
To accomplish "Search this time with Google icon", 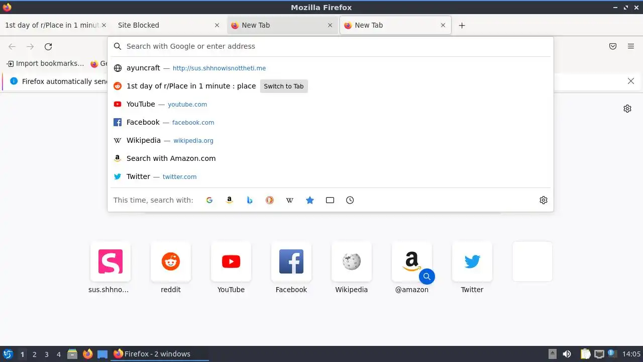I will coord(209,200).
